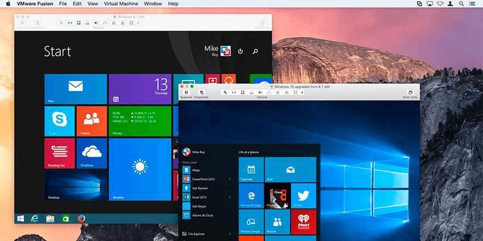Screen dimensions: 483x241
Task: Open Photos tile in Windows 10 Start
Action: pyautogui.click(x=278, y=195)
